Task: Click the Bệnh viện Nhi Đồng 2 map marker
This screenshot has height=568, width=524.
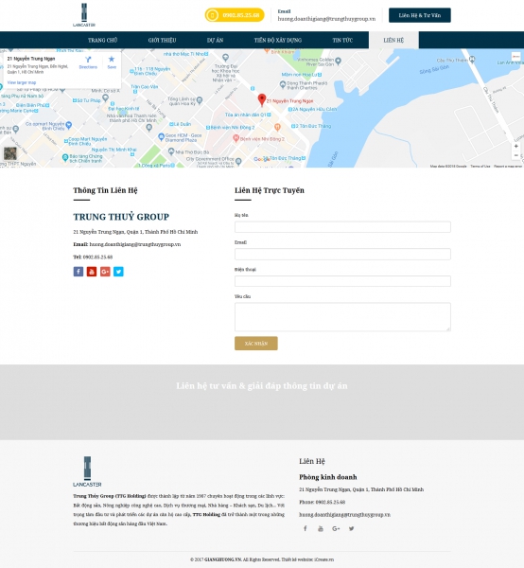Action: (236, 138)
